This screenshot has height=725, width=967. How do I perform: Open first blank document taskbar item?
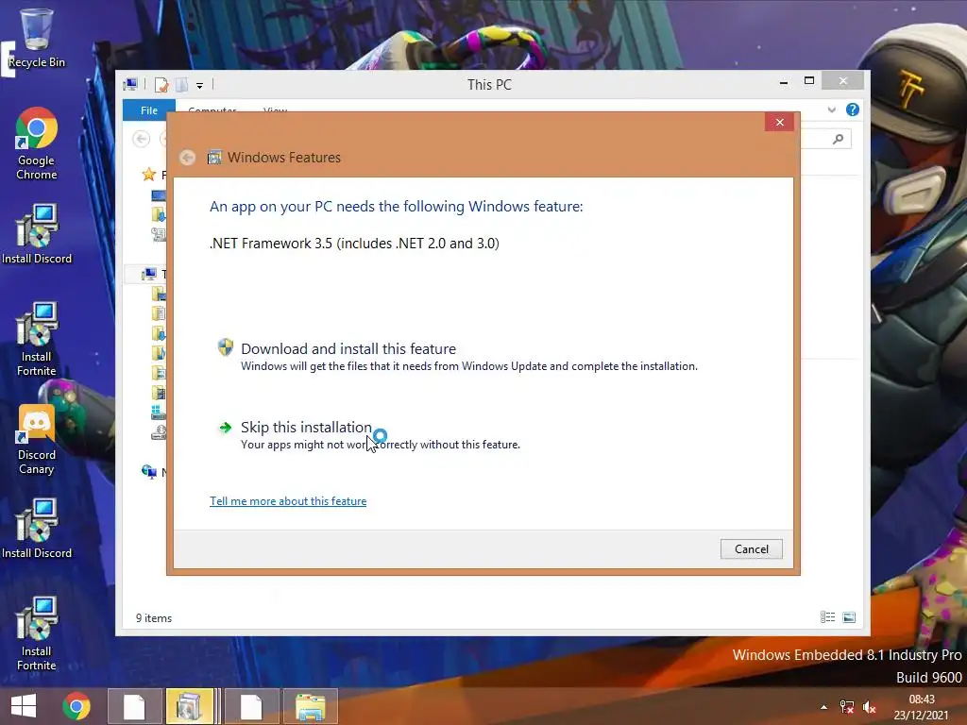coord(135,706)
